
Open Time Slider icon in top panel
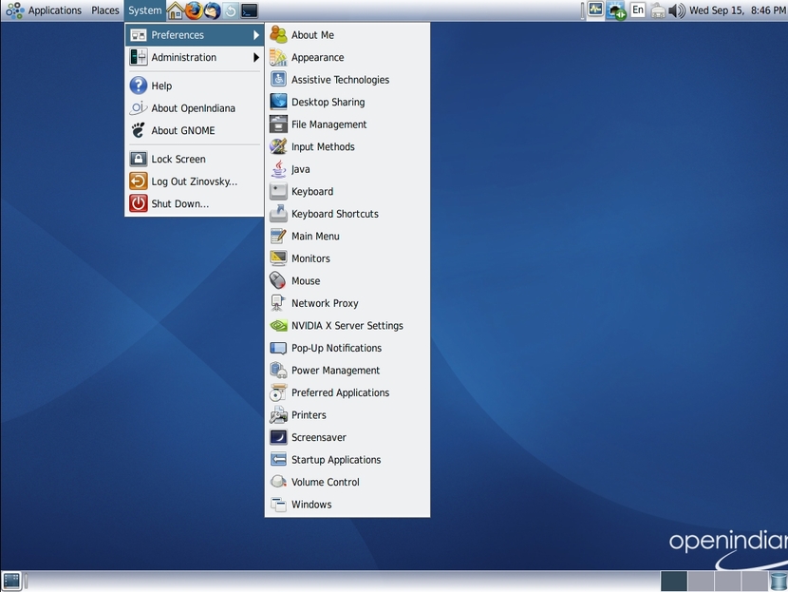pos(230,10)
